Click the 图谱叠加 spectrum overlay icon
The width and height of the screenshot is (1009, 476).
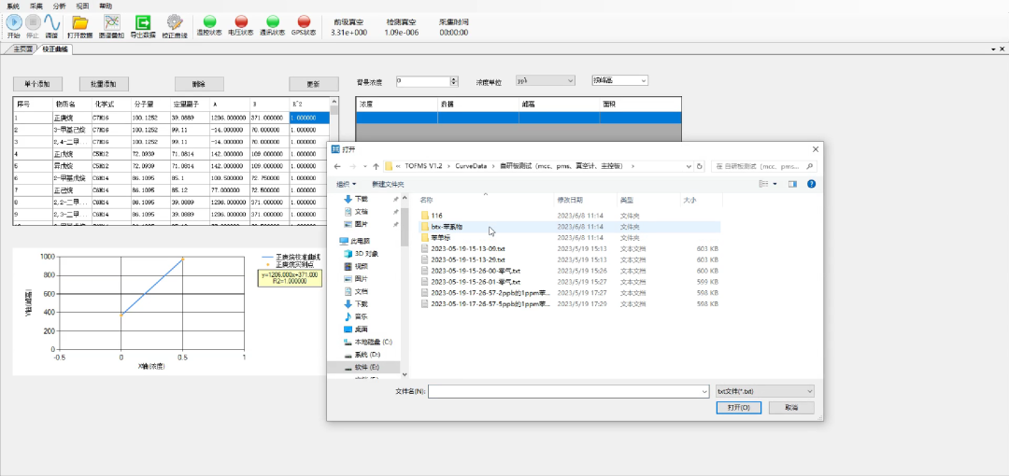point(111,21)
